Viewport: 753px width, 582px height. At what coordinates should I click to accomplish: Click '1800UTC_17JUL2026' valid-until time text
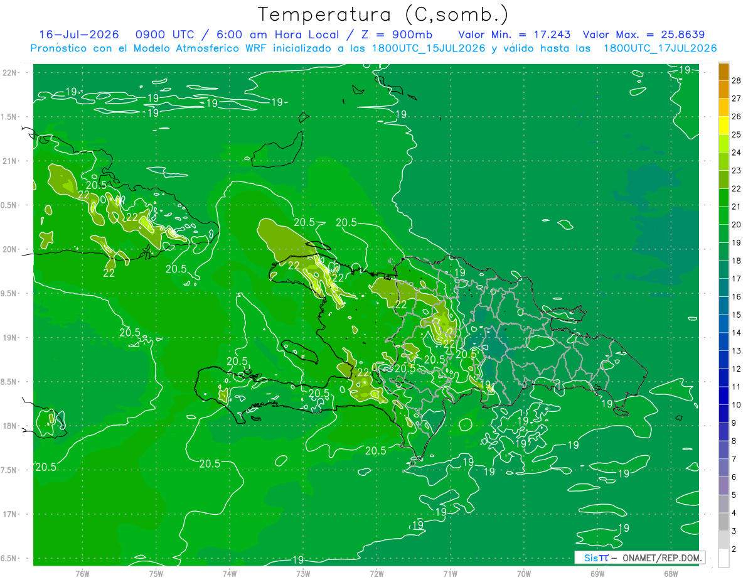tap(660, 48)
